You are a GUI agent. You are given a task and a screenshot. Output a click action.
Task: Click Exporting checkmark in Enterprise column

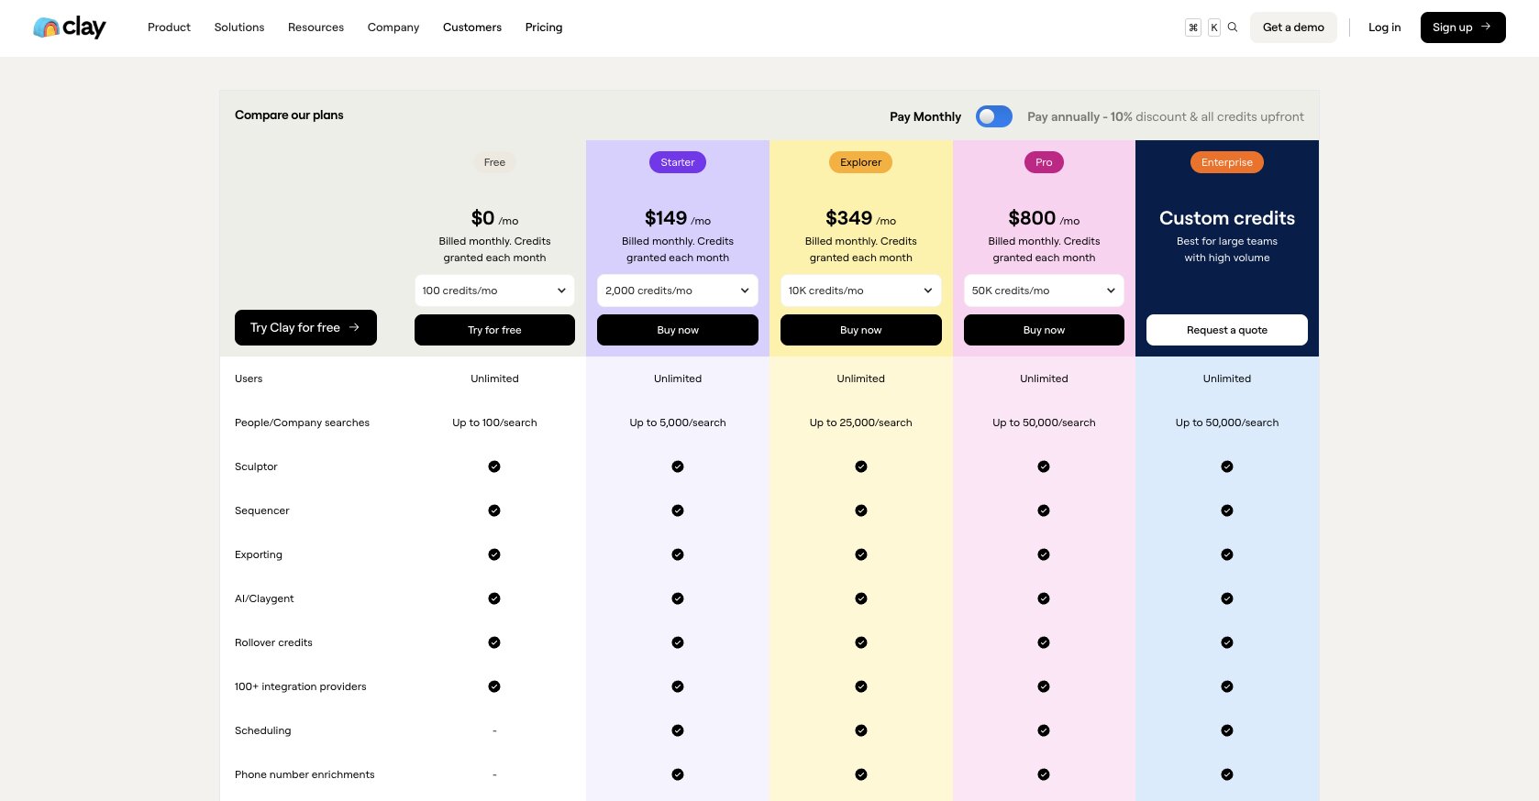pyautogui.click(x=1227, y=554)
